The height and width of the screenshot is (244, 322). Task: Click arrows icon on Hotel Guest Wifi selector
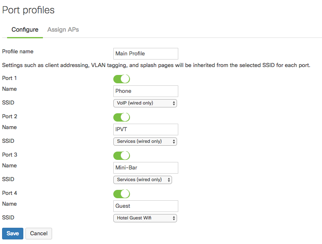pos(174,218)
